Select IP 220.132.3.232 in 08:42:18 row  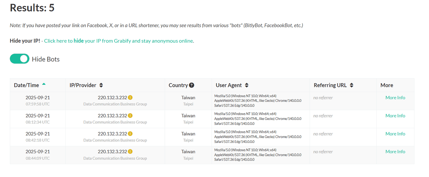112,134
